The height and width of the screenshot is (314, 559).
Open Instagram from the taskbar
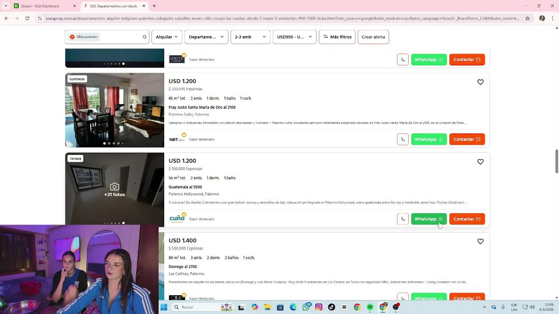click(319, 307)
